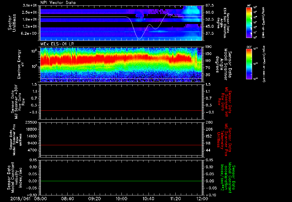Click the green constant velocity line
This screenshot has width=292, height=202.
pos(121,181)
